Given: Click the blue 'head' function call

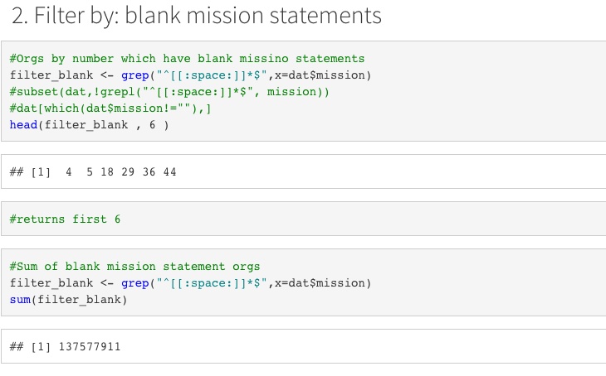Looking at the screenshot, I should coord(23,125).
